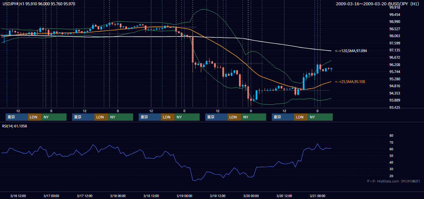Pick the NY session block for 3/18

coord(187,117)
